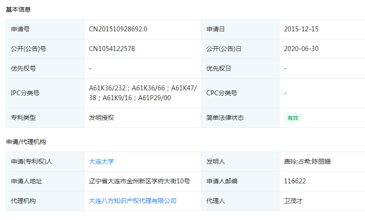
Task: Click the 简单法律状态 field label
Action: [x=225, y=118]
